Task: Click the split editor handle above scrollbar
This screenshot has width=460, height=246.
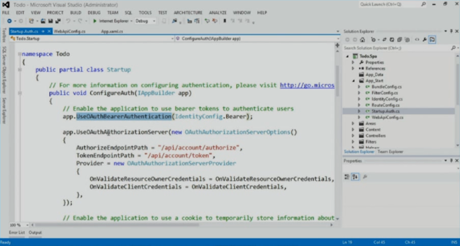Action: 338,45
